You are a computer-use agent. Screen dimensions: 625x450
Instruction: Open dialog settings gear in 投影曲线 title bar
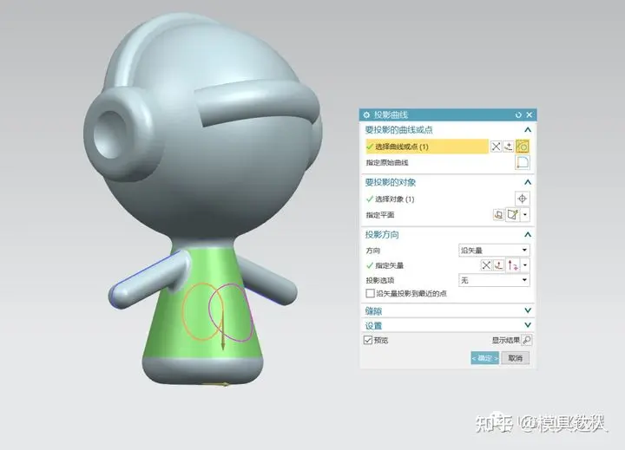click(x=366, y=115)
